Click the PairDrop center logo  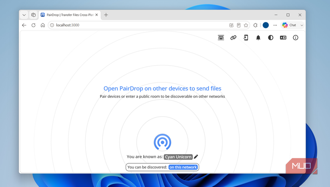(162, 142)
